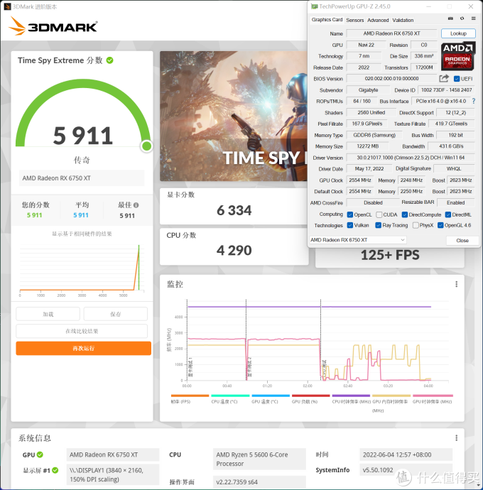Click the 在线比较结果 button
483x490 pixels.
[83, 331]
